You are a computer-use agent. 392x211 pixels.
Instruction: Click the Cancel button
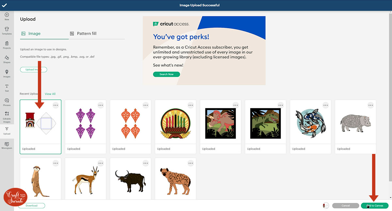click(346, 206)
